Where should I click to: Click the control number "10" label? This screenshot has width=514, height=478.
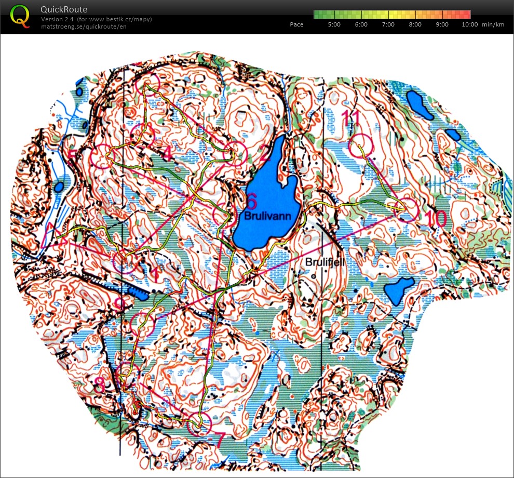pyautogui.click(x=436, y=218)
